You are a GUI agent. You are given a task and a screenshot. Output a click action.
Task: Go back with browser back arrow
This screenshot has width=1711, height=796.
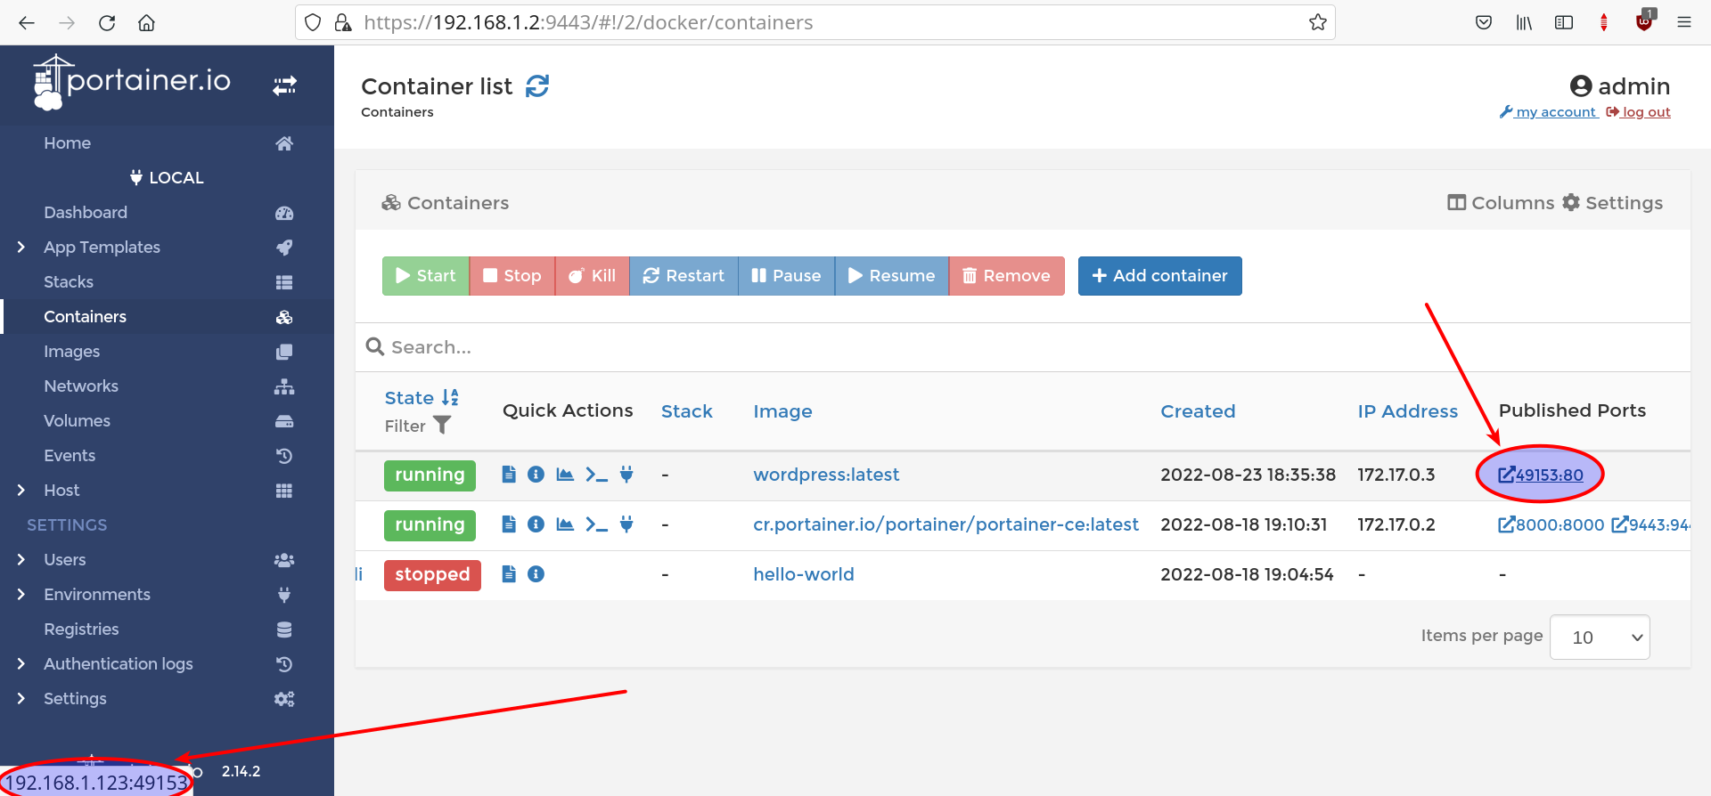[x=27, y=23]
